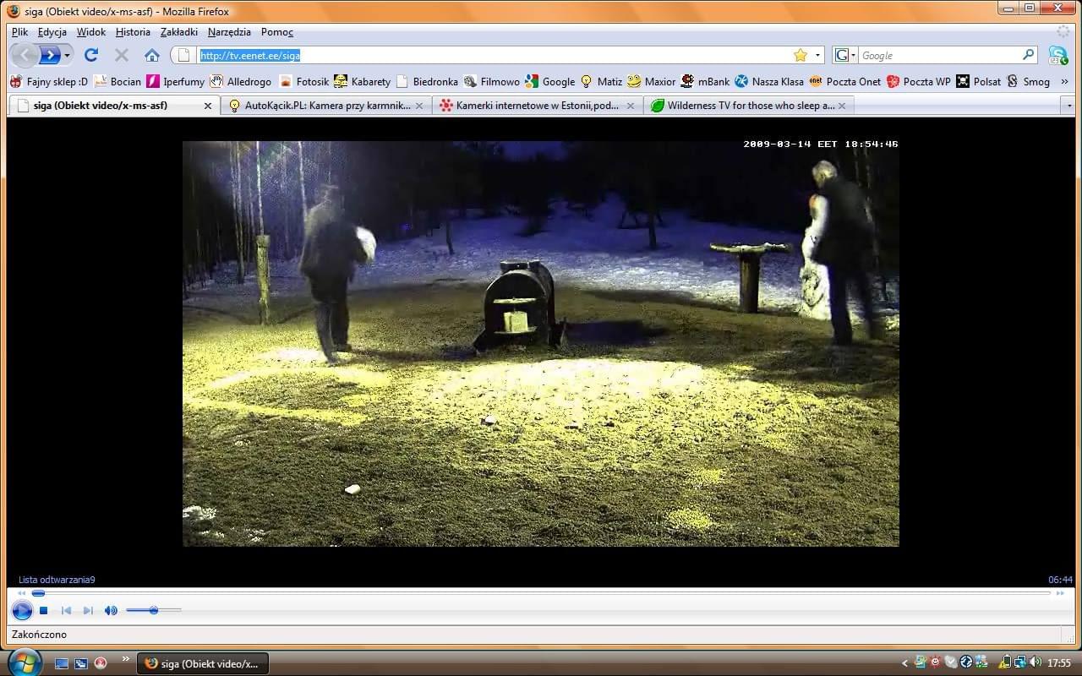The image size is (1082, 676).
Task: Open the Kabarety bookmark
Action: click(x=363, y=82)
